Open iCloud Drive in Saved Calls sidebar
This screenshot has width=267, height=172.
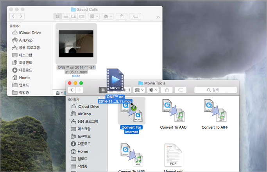coord(27,33)
